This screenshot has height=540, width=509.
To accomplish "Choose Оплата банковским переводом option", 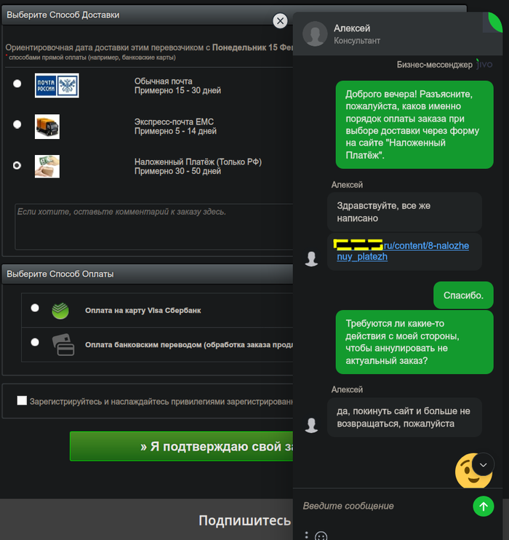I will click(x=35, y=342).
